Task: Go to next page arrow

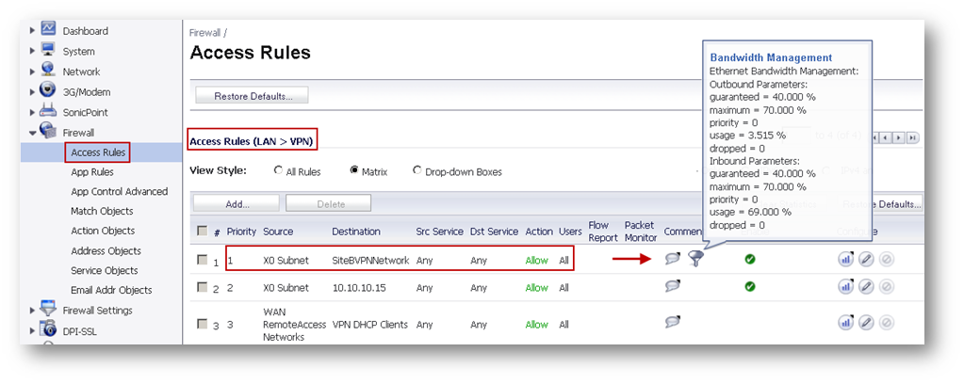Action: pos(899,137)
